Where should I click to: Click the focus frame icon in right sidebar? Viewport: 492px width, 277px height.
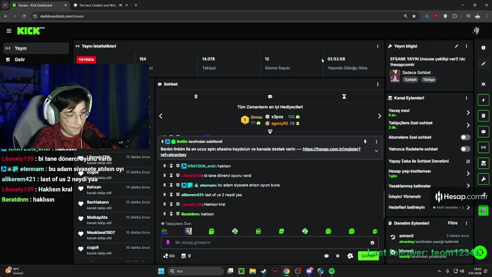point(484,84)
